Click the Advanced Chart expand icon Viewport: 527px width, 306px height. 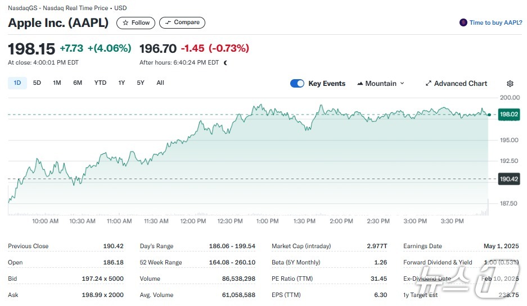click(x=429, y=84)
